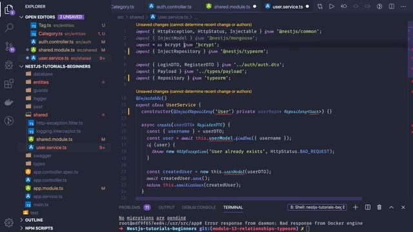This screenshot has width=413, height=232.
Task: Open the Problems panel tab
Action: pyautogui.click(x=135, y=208)
